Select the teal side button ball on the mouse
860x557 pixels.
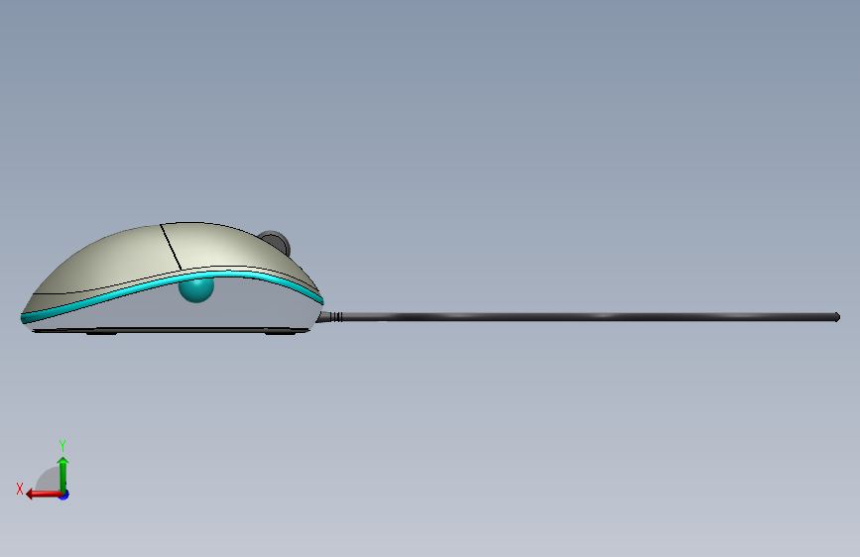pos(196,290)
